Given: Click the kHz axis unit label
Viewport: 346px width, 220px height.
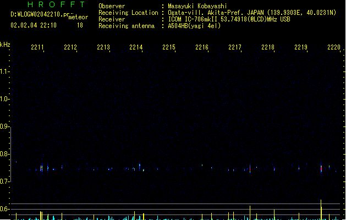Looking at the screenshot, I should tap(5, 45).
